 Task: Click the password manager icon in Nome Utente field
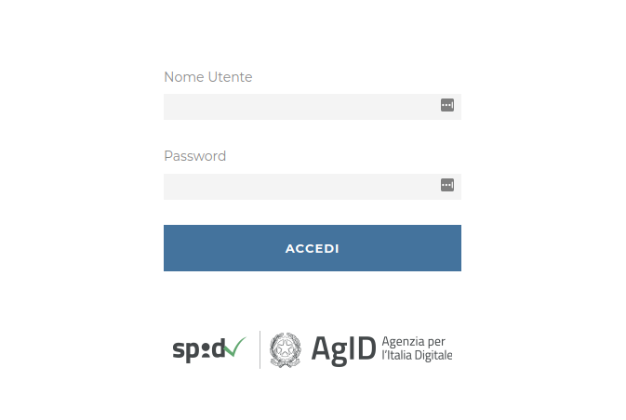(447, 105)
